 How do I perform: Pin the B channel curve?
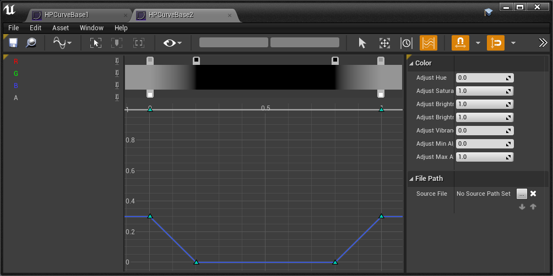pos(117,86)
